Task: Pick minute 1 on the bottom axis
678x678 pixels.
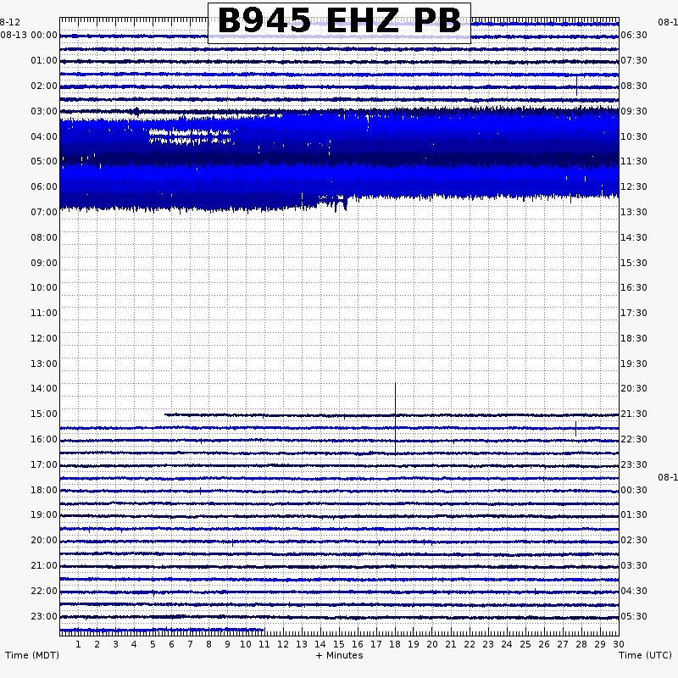Action: (78, 644)
